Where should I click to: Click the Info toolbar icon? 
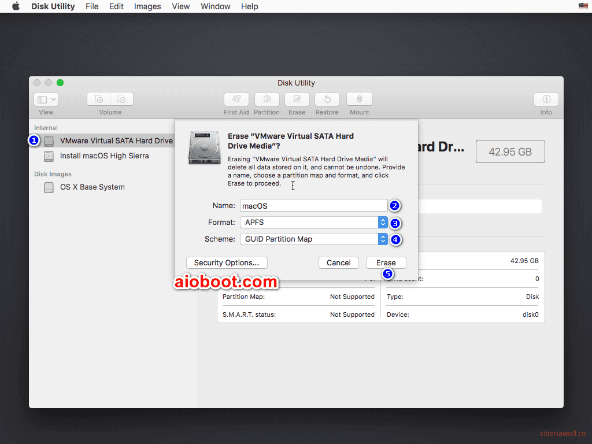pyautogui.click(x=546, y=99)
